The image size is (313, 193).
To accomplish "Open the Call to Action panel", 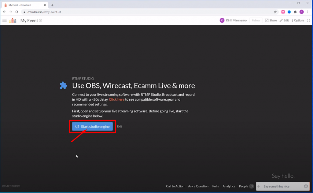I will click(x=175, y=186).
